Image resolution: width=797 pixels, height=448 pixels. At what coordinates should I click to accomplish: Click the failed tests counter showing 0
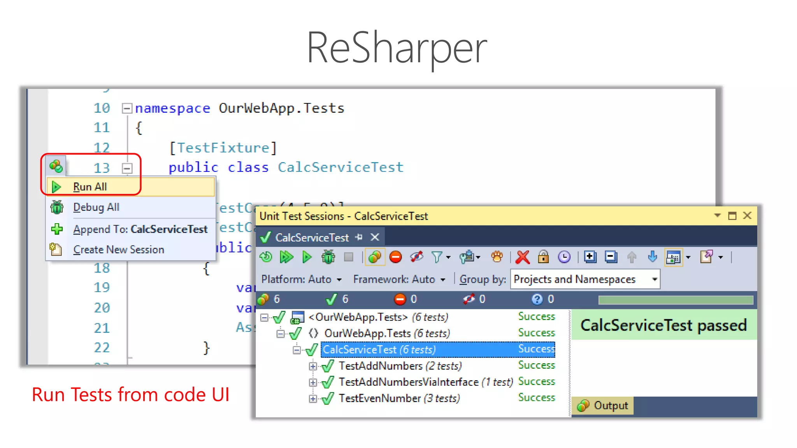point(406,299)
